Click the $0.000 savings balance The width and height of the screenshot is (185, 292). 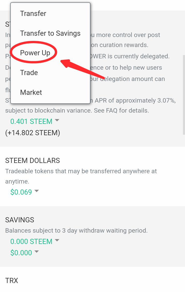[x=21, y=253]
